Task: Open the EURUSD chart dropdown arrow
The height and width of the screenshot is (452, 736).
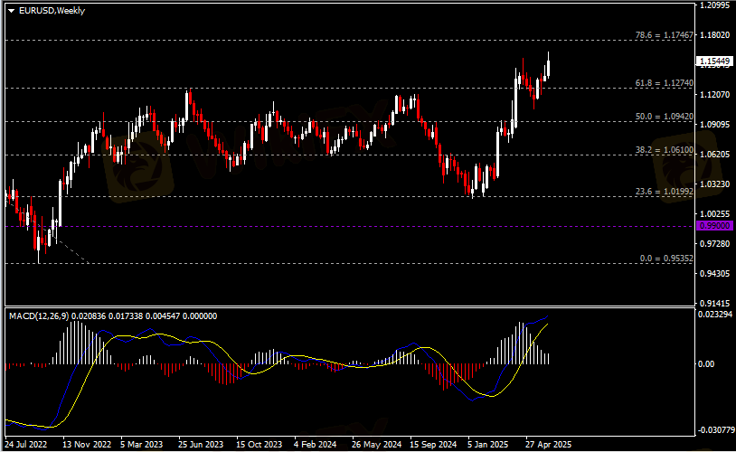Action: [x=11, y=11]
